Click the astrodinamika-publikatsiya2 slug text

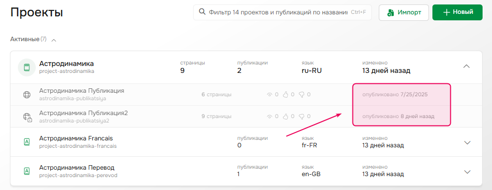pyautogui.click(x=74, y=121)
